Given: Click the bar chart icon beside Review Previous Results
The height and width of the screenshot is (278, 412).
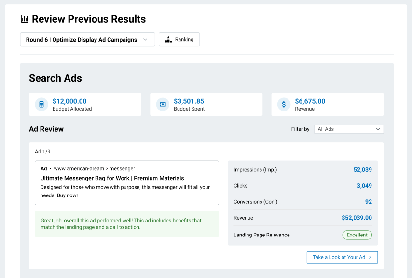Looking at the screenshot, I should pos(24,19).
